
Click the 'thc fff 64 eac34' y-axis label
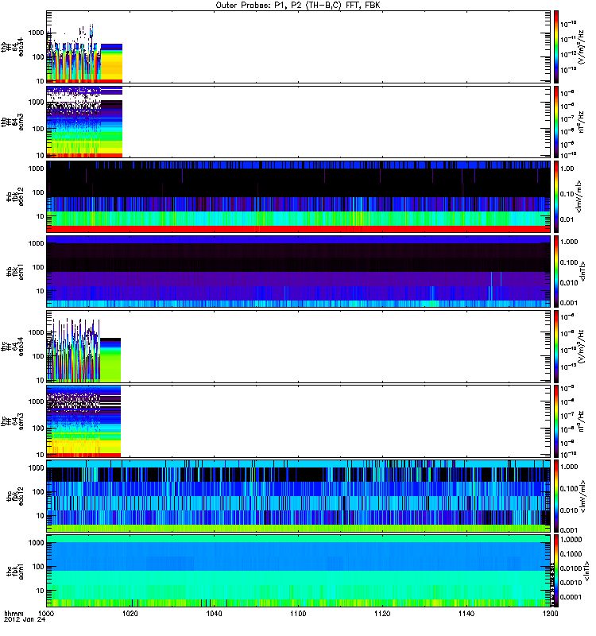click(12, 347)
